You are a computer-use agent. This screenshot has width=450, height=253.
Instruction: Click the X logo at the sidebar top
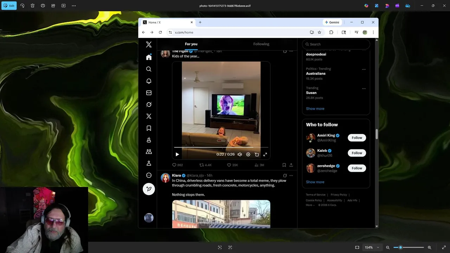149,45
